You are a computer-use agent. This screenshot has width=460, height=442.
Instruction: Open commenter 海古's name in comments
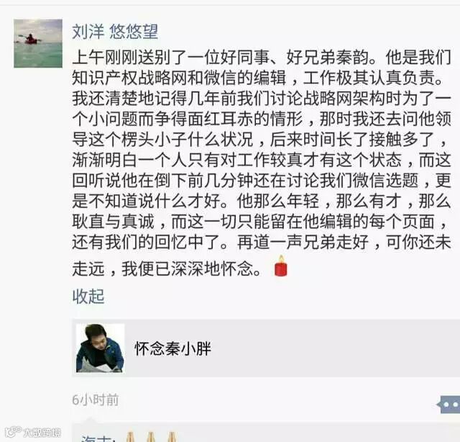(x=96, y=438)
